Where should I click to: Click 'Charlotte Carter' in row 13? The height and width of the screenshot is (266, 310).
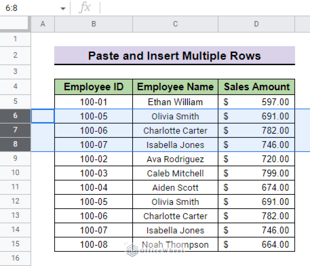tap(175, 216)
